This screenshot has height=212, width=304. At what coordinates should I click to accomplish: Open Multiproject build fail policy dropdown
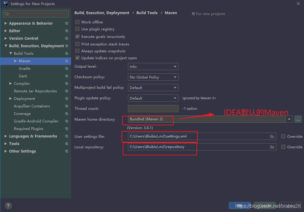pos(153,88)
